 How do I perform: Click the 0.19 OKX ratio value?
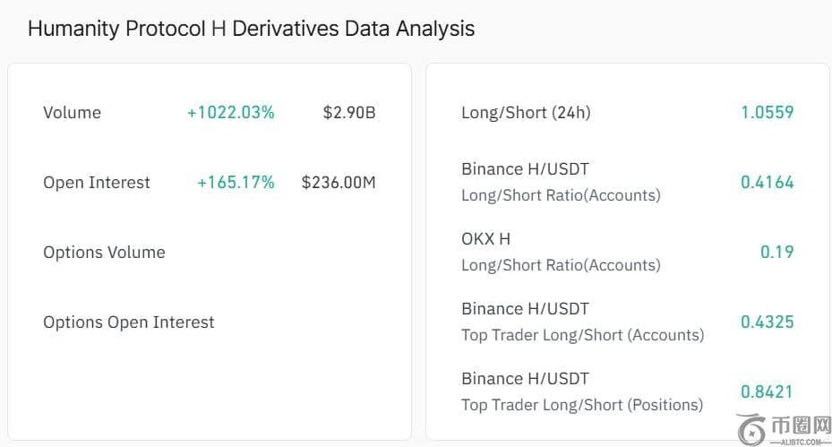tap(776, 253)
